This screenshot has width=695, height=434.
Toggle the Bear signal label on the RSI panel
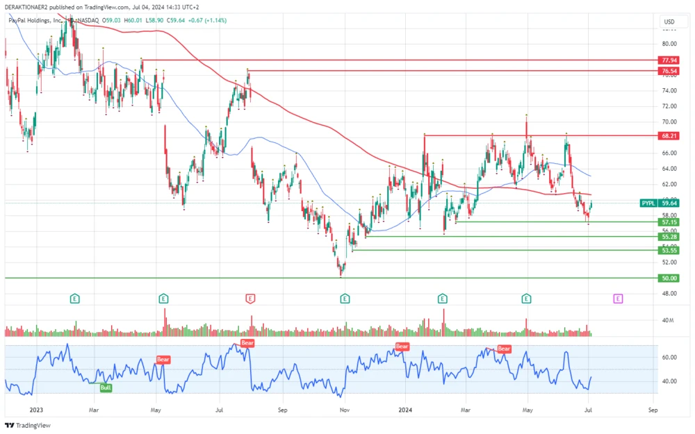[x=247, y=342]
